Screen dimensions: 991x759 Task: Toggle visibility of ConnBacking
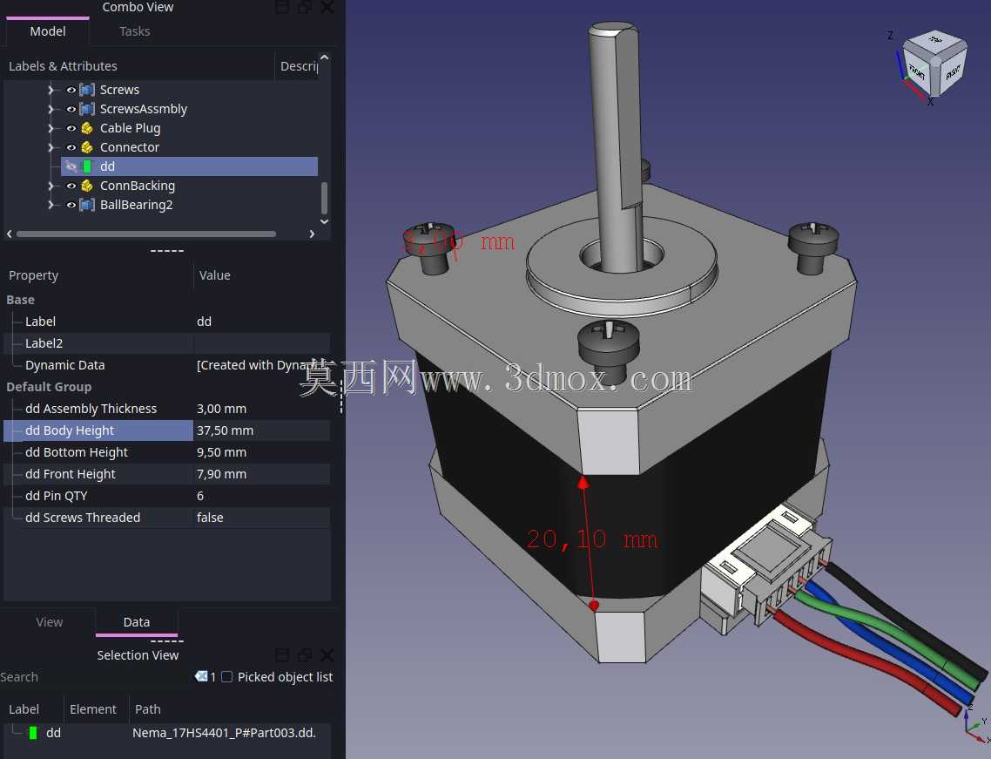pos(71,186)
